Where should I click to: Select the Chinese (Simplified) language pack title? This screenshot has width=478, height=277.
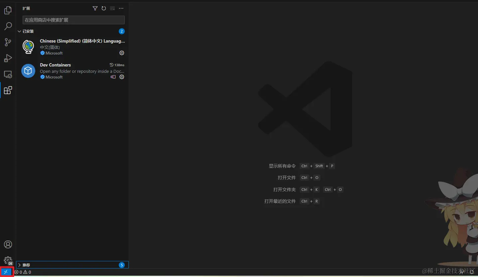pyautogui.click(x=82, y=41)
